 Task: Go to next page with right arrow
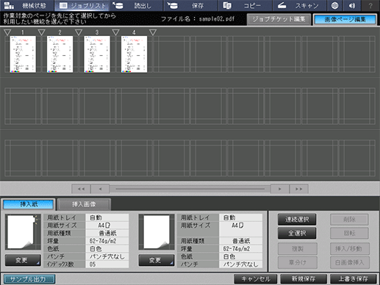pos(280,189)
